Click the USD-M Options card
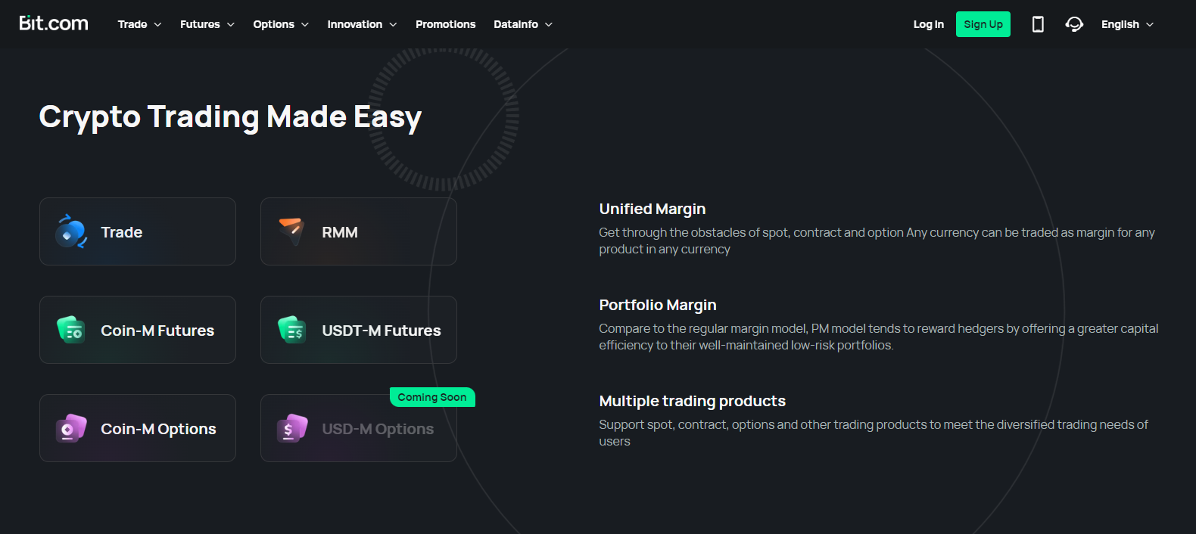This screenshot has height=534, width=1196. pos(359,428)
